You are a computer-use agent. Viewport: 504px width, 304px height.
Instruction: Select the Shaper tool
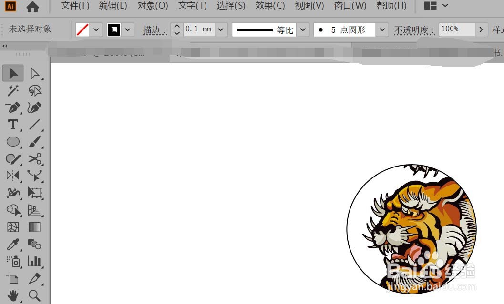pyautogui.click(x=13, y=159)
